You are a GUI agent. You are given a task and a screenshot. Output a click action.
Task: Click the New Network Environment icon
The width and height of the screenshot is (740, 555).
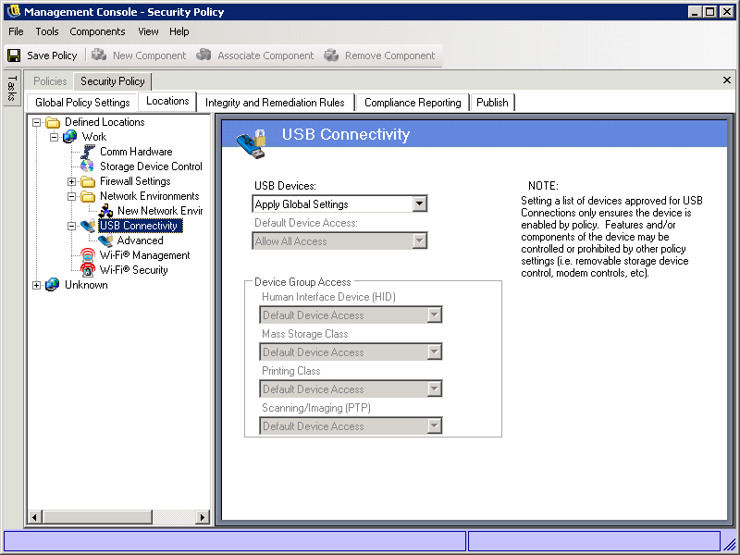point(105,211)
